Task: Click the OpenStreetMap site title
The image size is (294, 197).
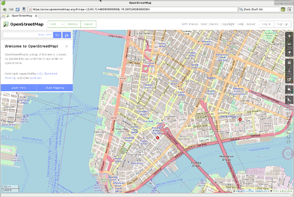Action: (x=27, y=24)
